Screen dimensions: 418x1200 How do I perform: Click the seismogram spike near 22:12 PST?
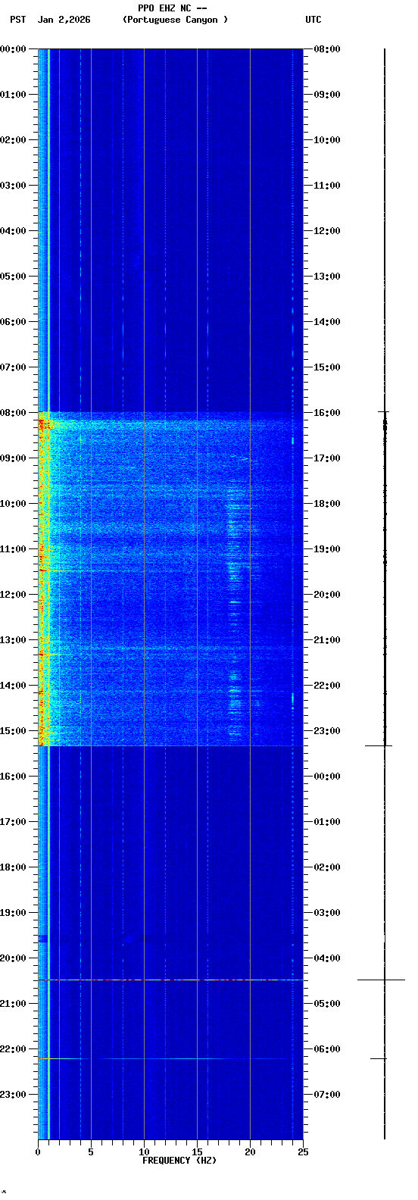379,1058
